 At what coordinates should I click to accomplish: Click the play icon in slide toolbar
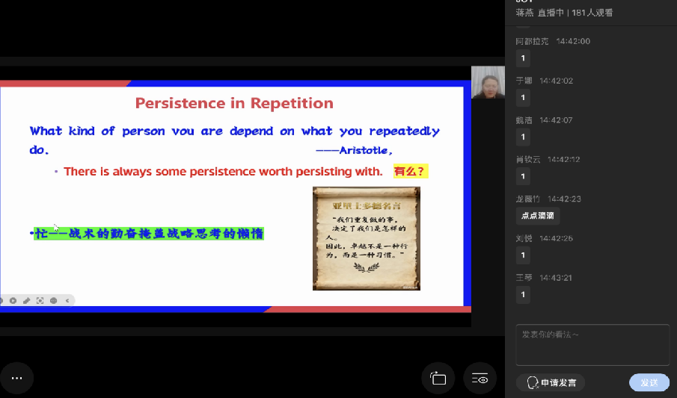coord(13,301)
